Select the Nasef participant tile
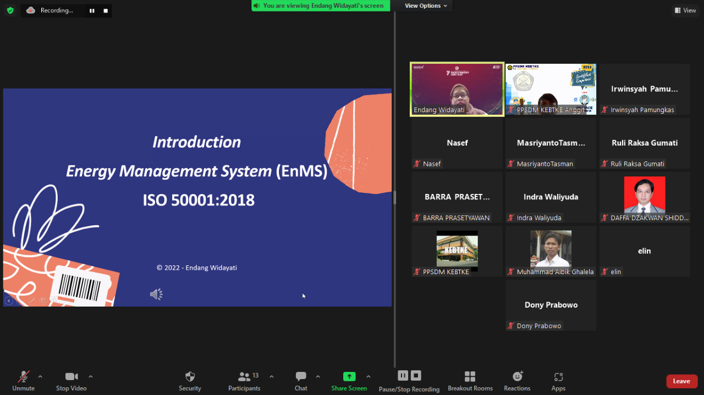Image resolution: width=704 pixels, height=395 pixels. pyautogui.click(x=457, y=143)
